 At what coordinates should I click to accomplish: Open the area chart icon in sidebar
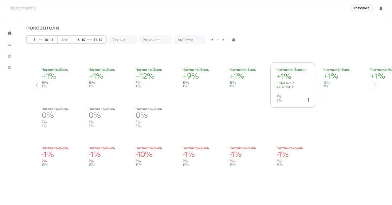pyautogui.click(x=10, y=45)
